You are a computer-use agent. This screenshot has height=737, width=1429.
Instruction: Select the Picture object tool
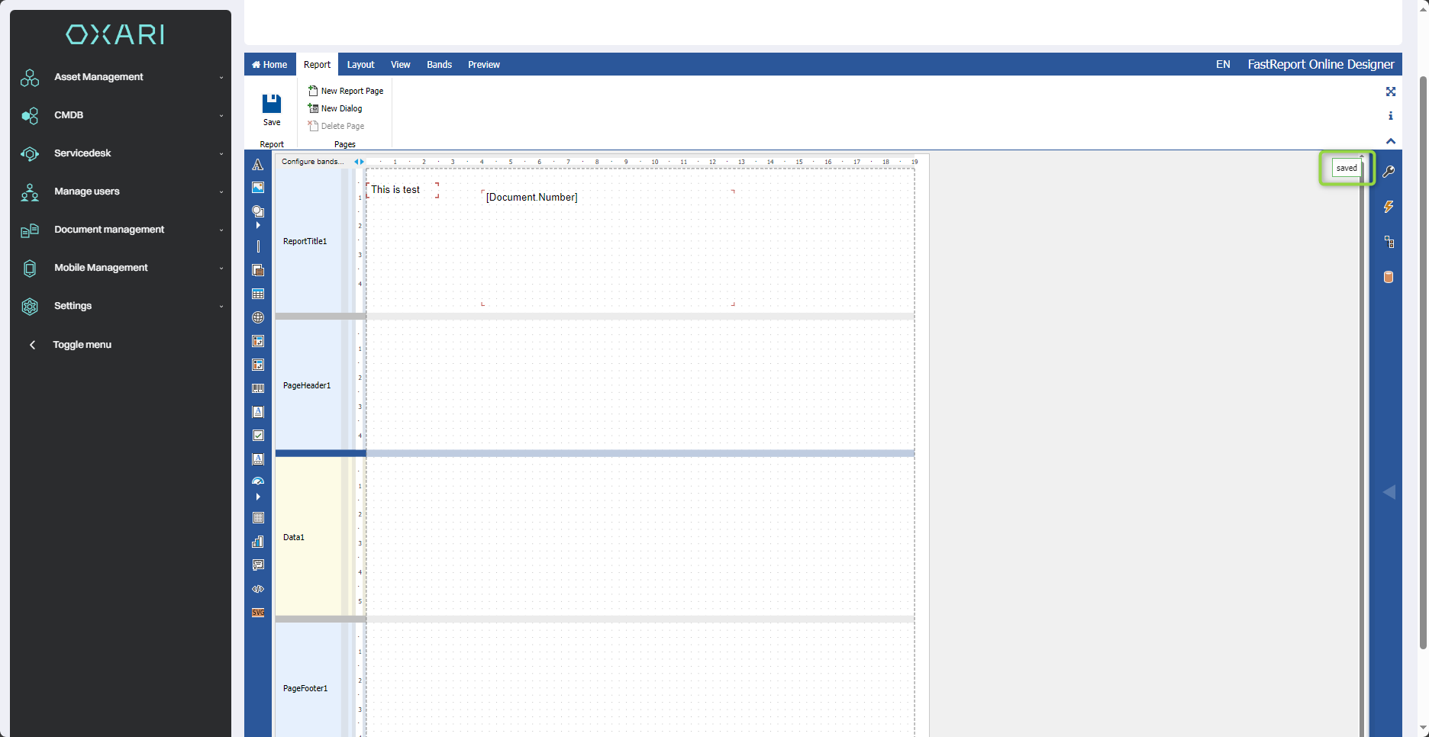258,188
